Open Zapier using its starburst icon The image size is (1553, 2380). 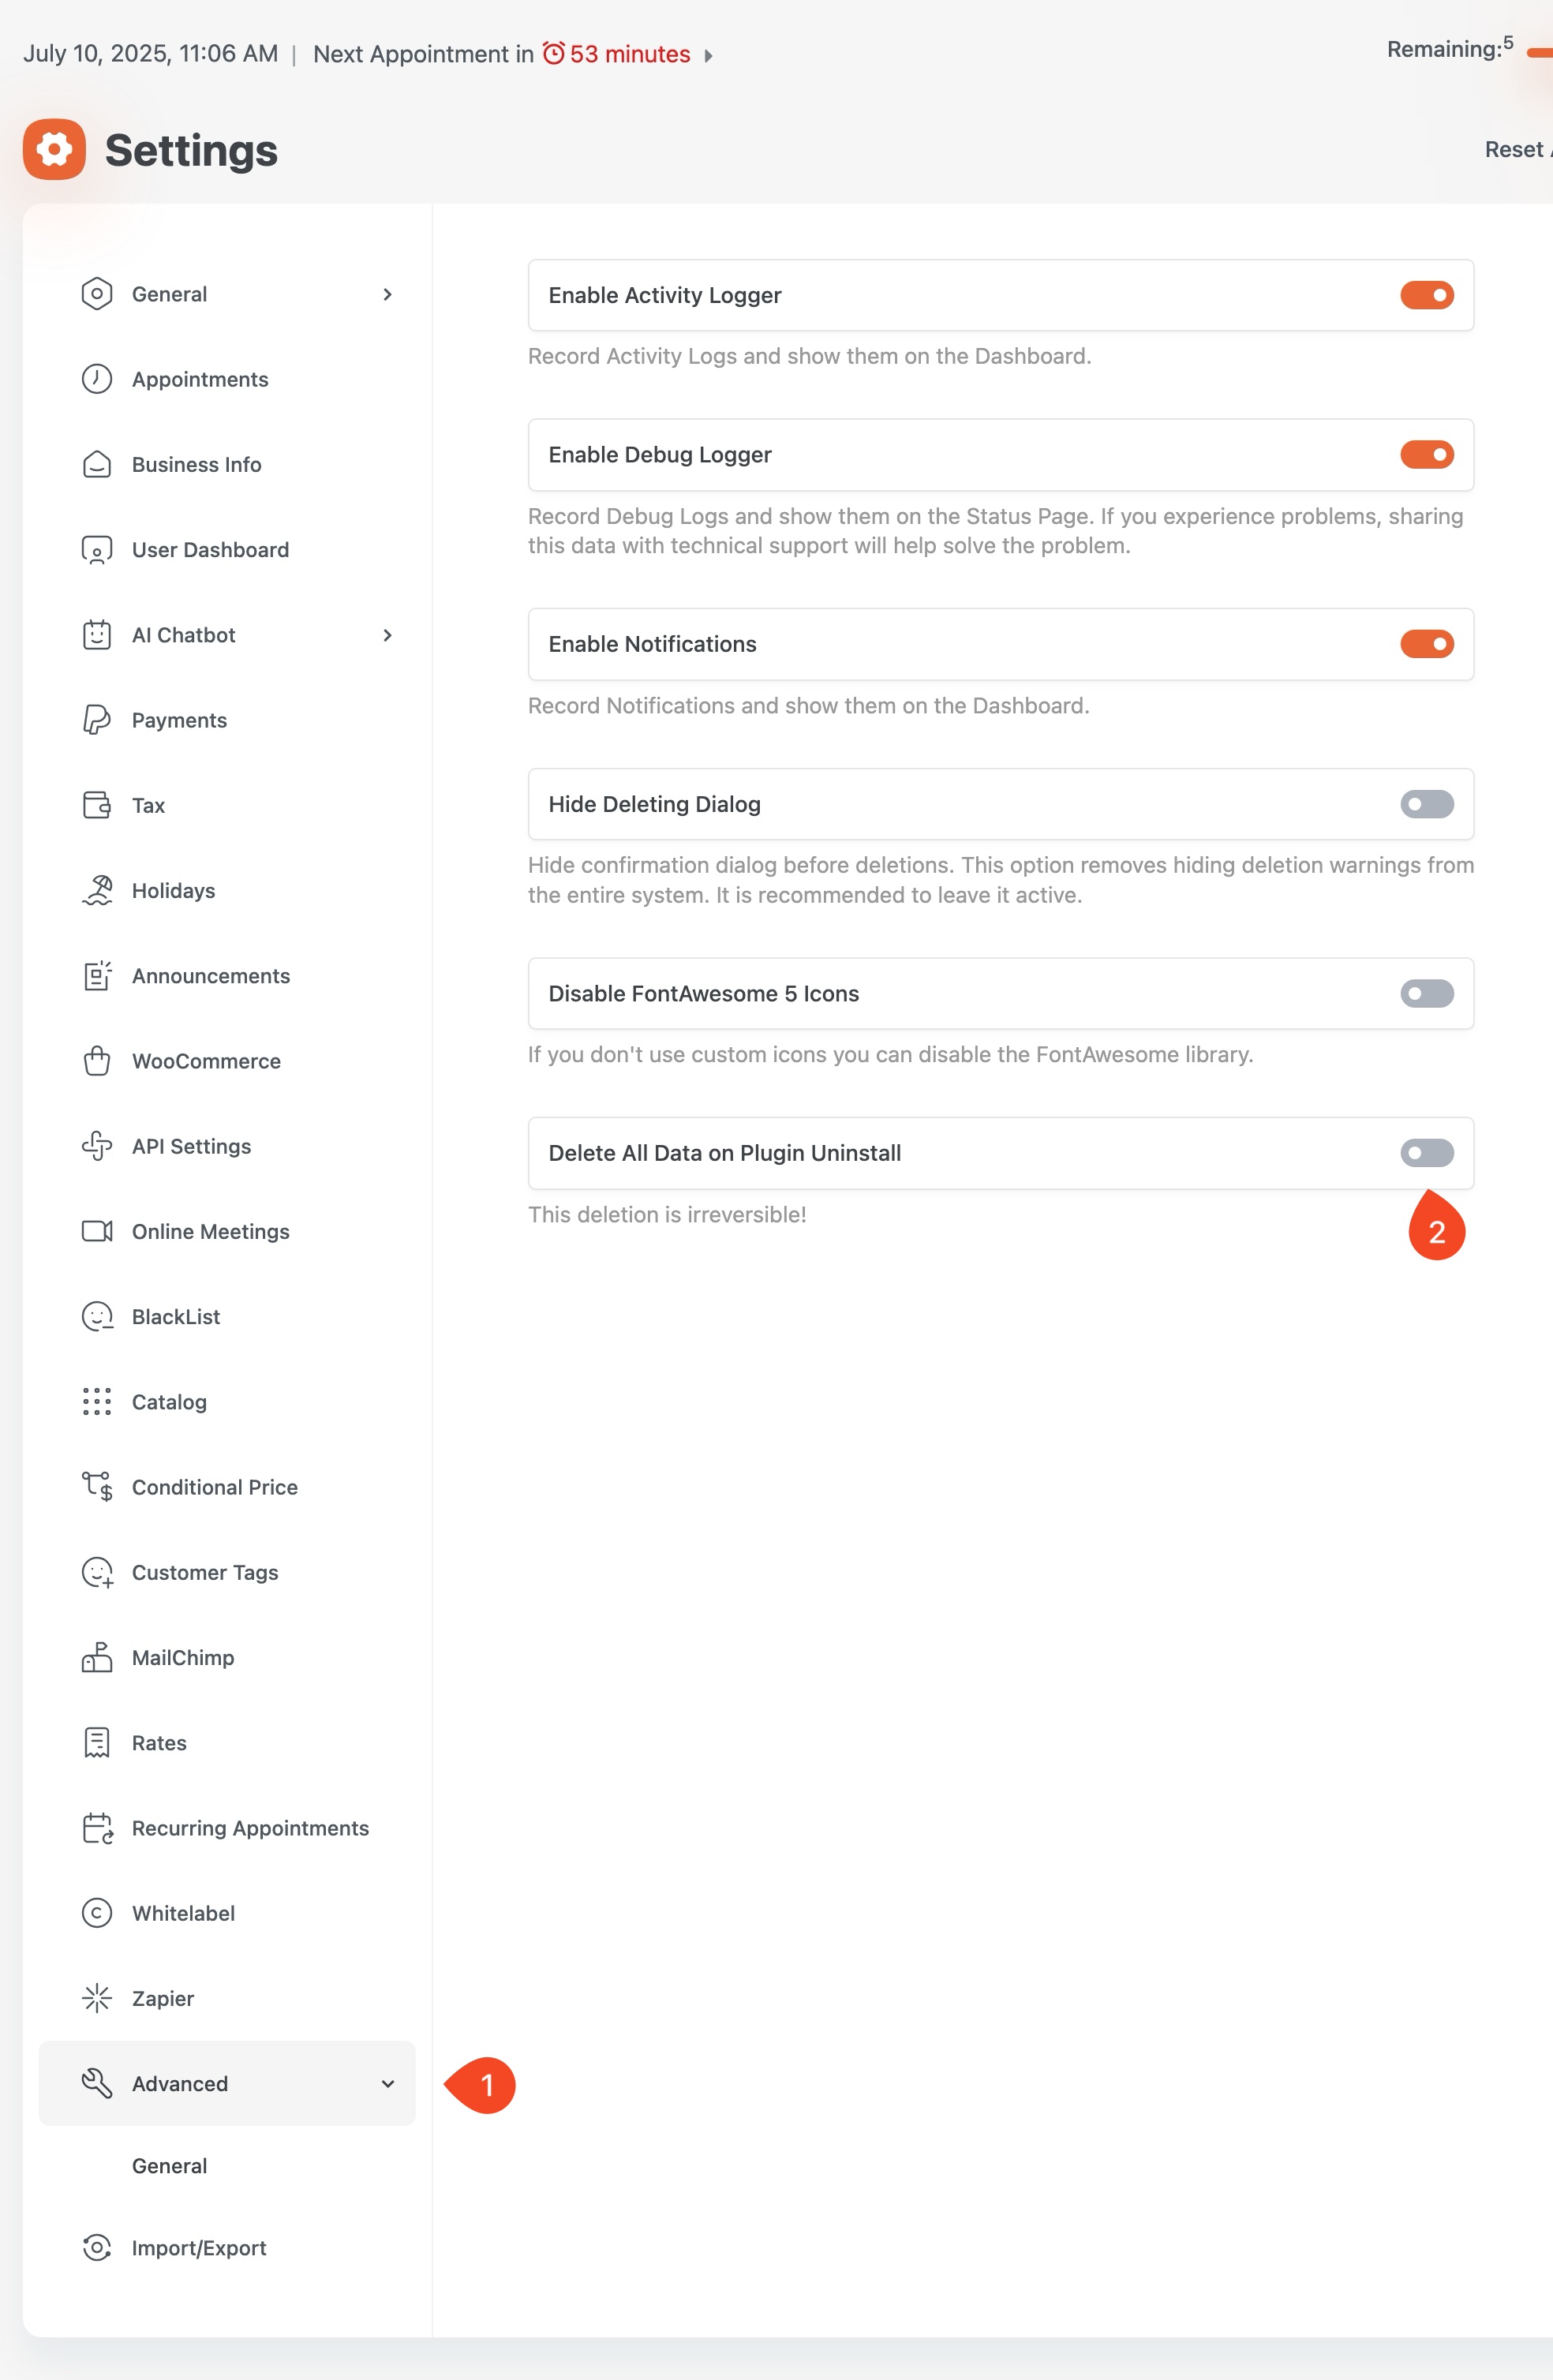(x=96, y=1998)
